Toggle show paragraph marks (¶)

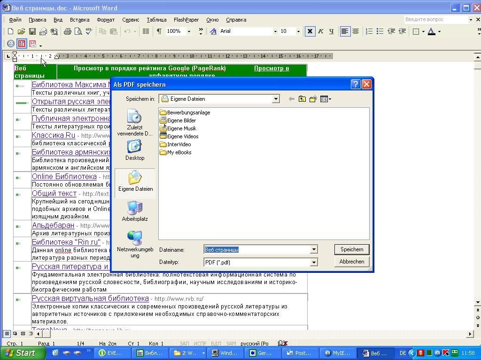(159, 31)
